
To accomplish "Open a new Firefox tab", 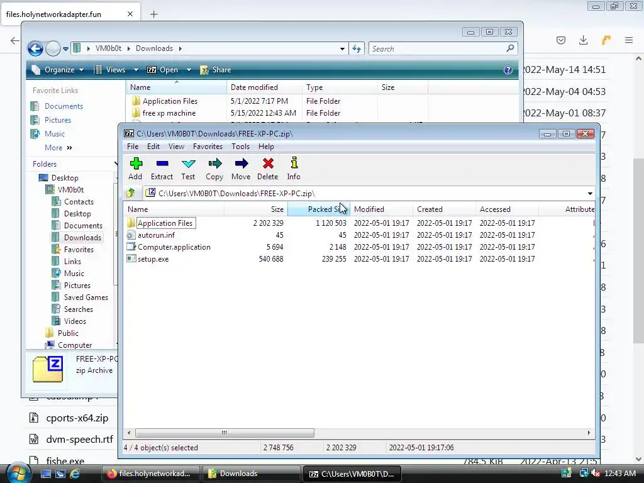I will coord(153,14).
